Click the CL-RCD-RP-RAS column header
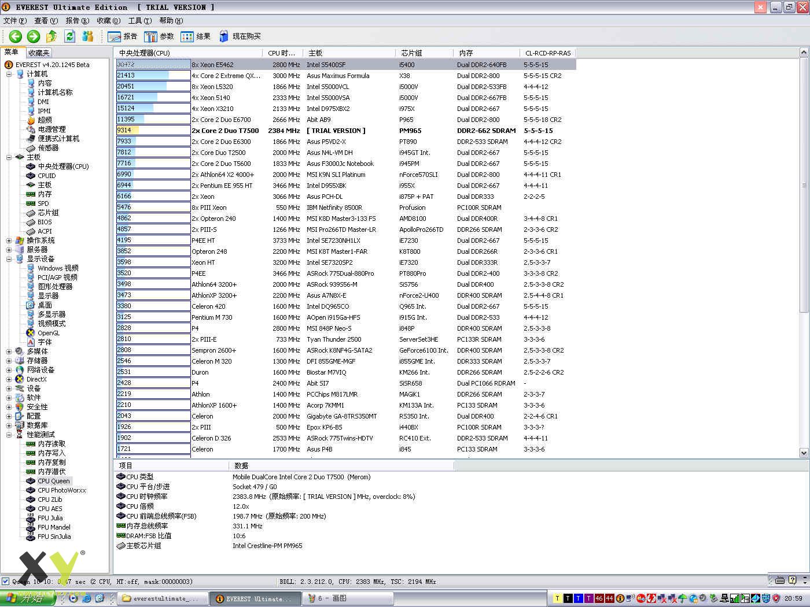 (548, 53)
